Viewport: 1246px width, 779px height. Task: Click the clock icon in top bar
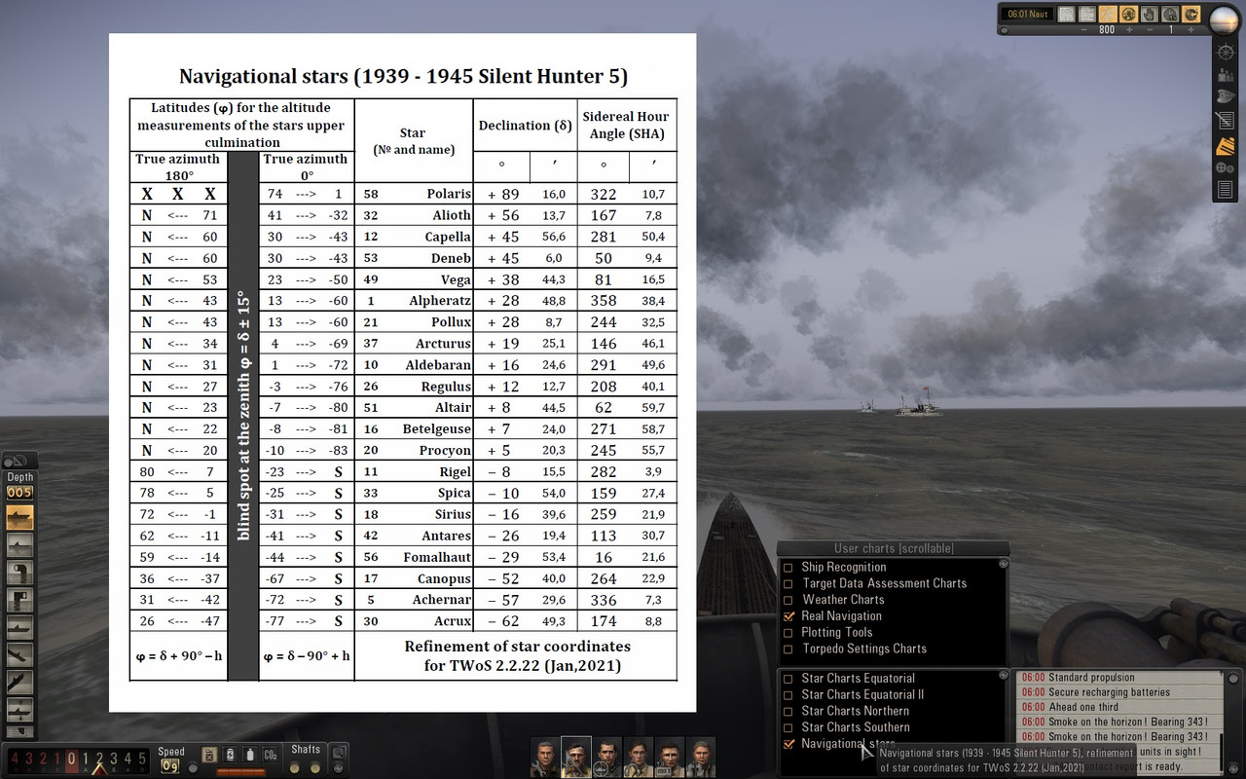1170,14
